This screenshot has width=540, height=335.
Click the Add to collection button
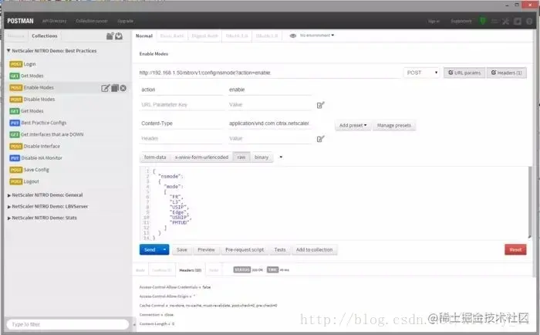coord(315,249)
